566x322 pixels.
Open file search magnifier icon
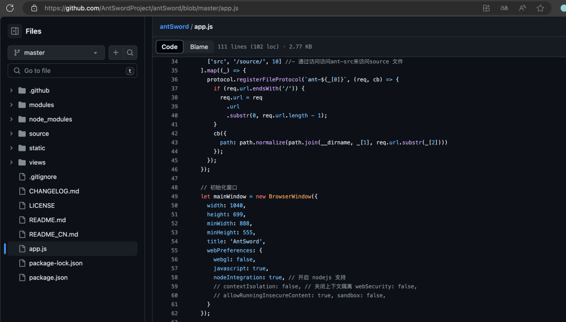pos(130,53)
